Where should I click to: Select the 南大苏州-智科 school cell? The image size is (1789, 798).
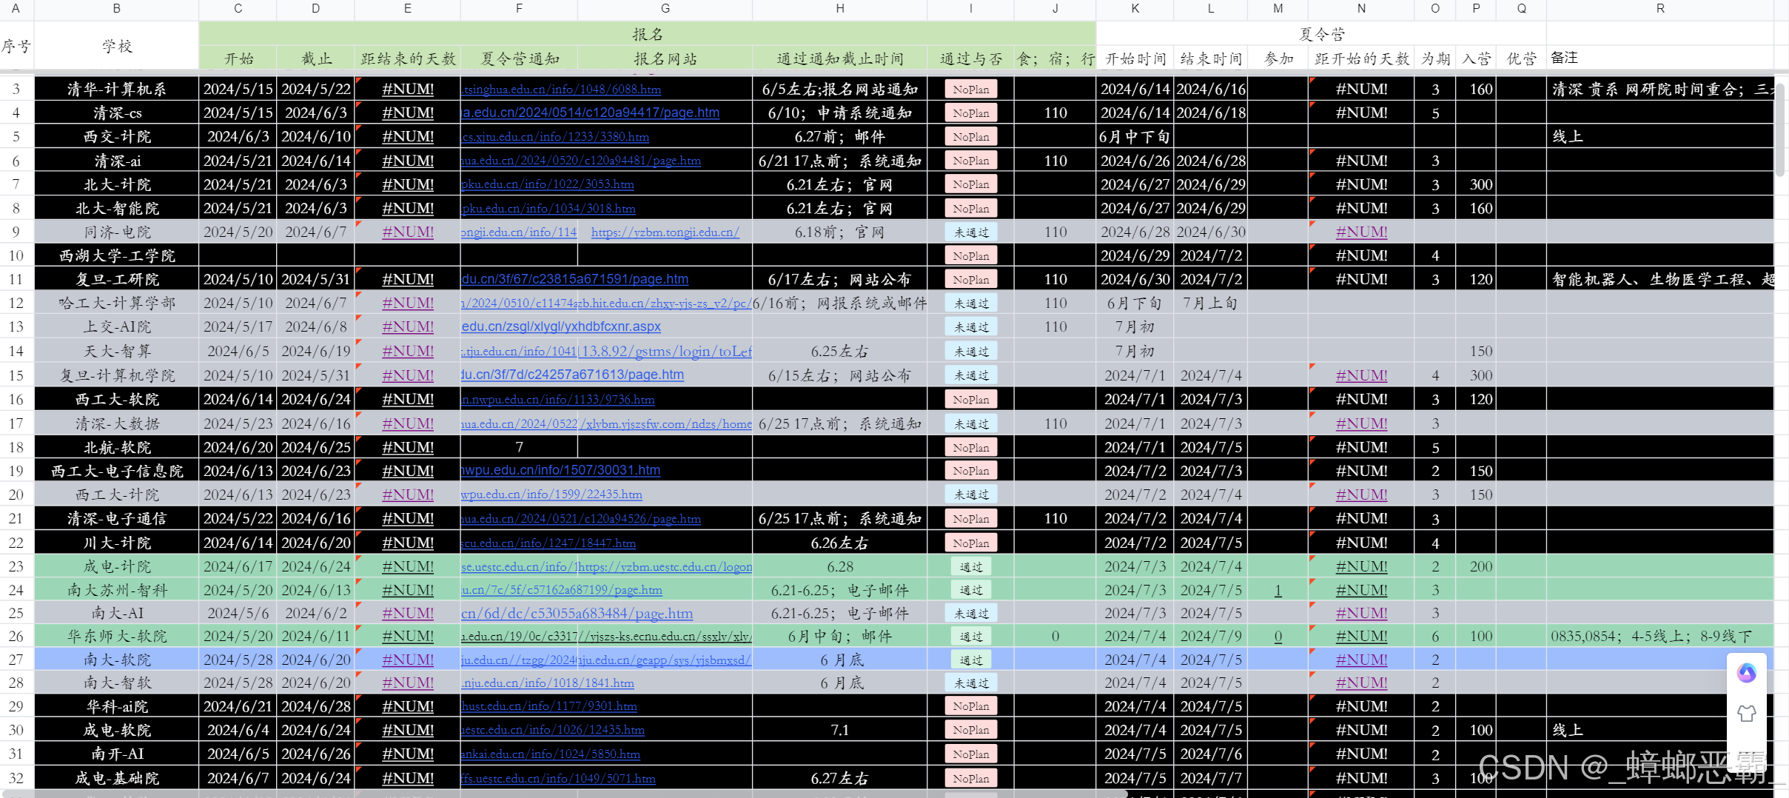coord(116,590)
